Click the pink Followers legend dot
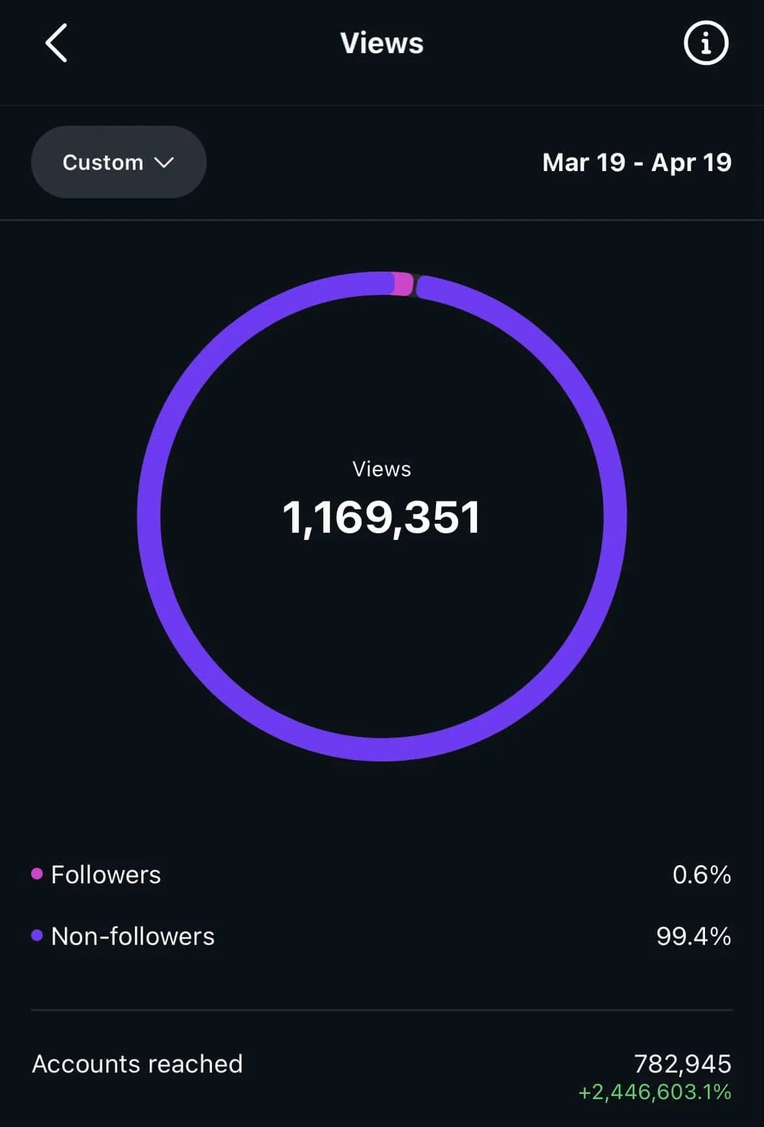This screenshot has width=764, height=1127. pyautogui.click(x=37, y=874)
